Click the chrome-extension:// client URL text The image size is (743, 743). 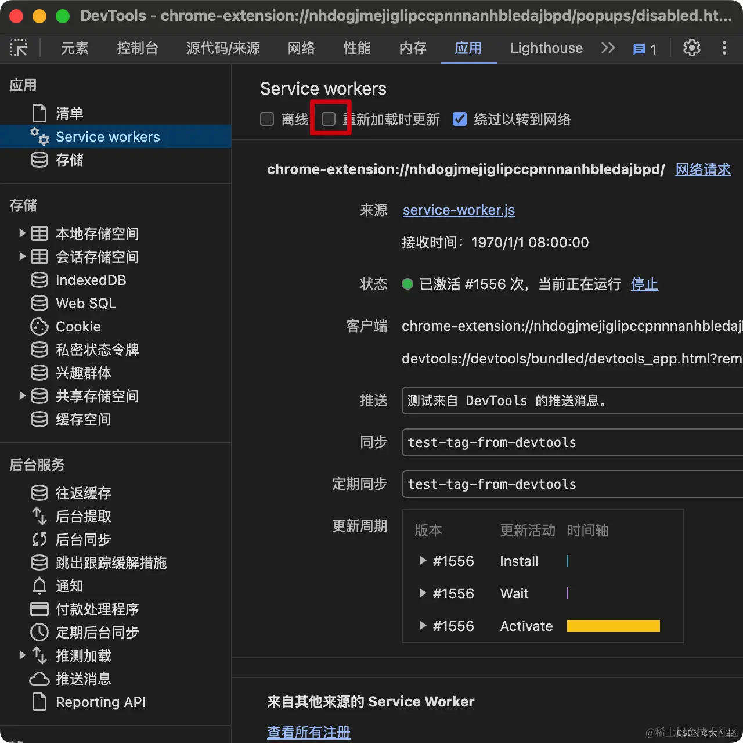pos(572,326)
